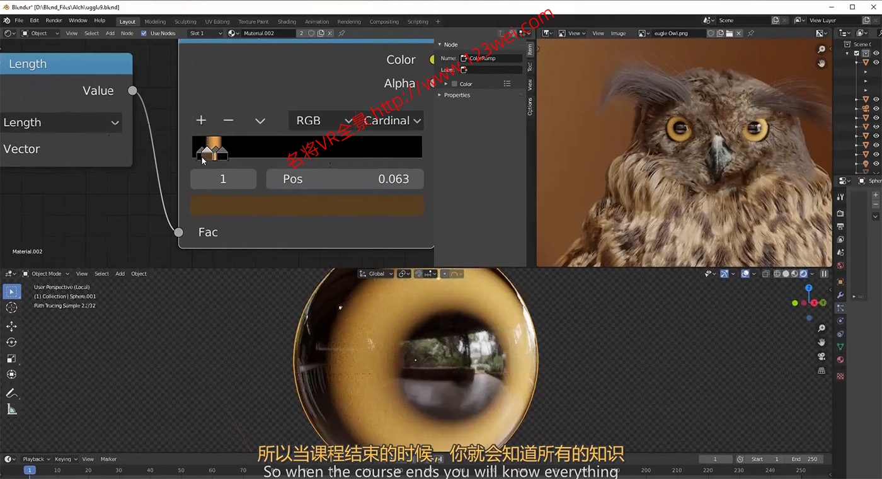Select the Move tool in the viewport toolbar
The height and width of the screenshot is (479, 882).
[x=11, y=326]
